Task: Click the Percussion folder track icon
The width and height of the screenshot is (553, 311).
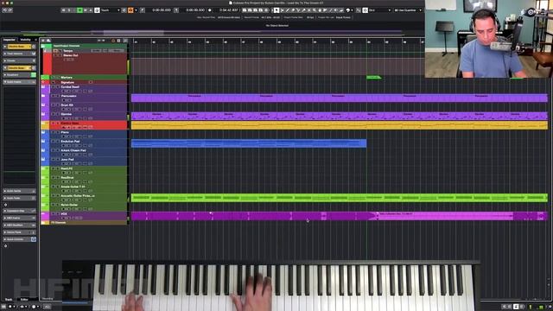Action: [43, 96]
